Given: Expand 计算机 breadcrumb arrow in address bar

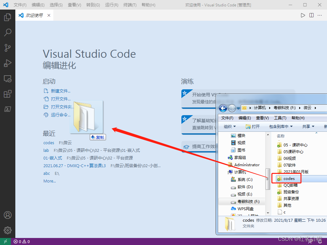Looking at the screenshot, I should click(x=270, y=108).
